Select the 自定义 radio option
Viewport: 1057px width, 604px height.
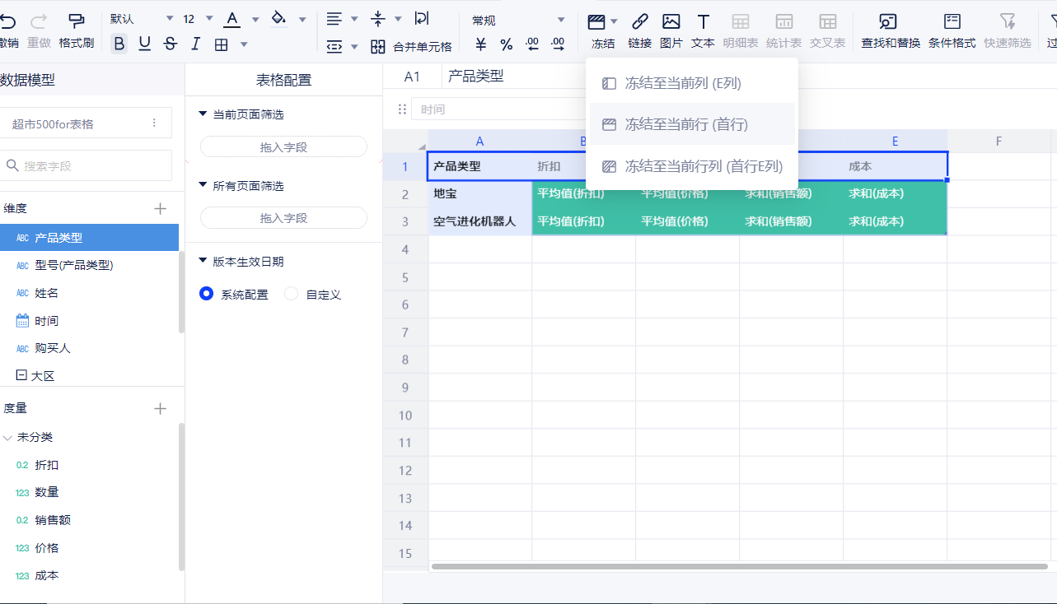[292, 294]
